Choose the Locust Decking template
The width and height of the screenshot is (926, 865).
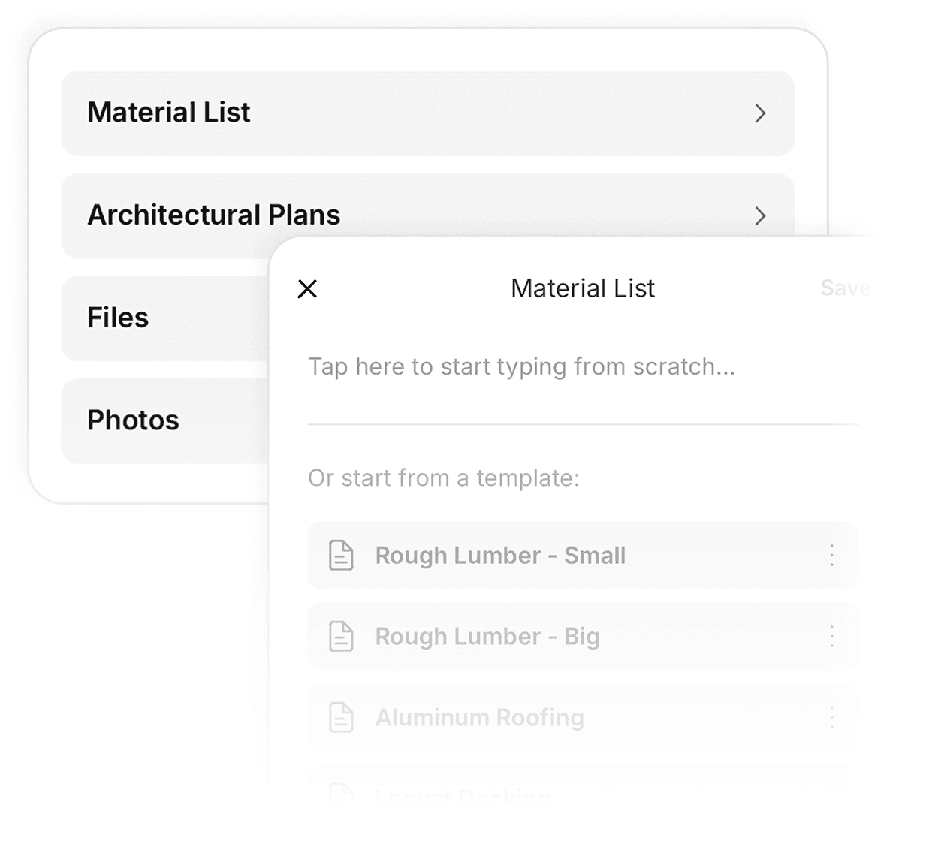[463, 796]
